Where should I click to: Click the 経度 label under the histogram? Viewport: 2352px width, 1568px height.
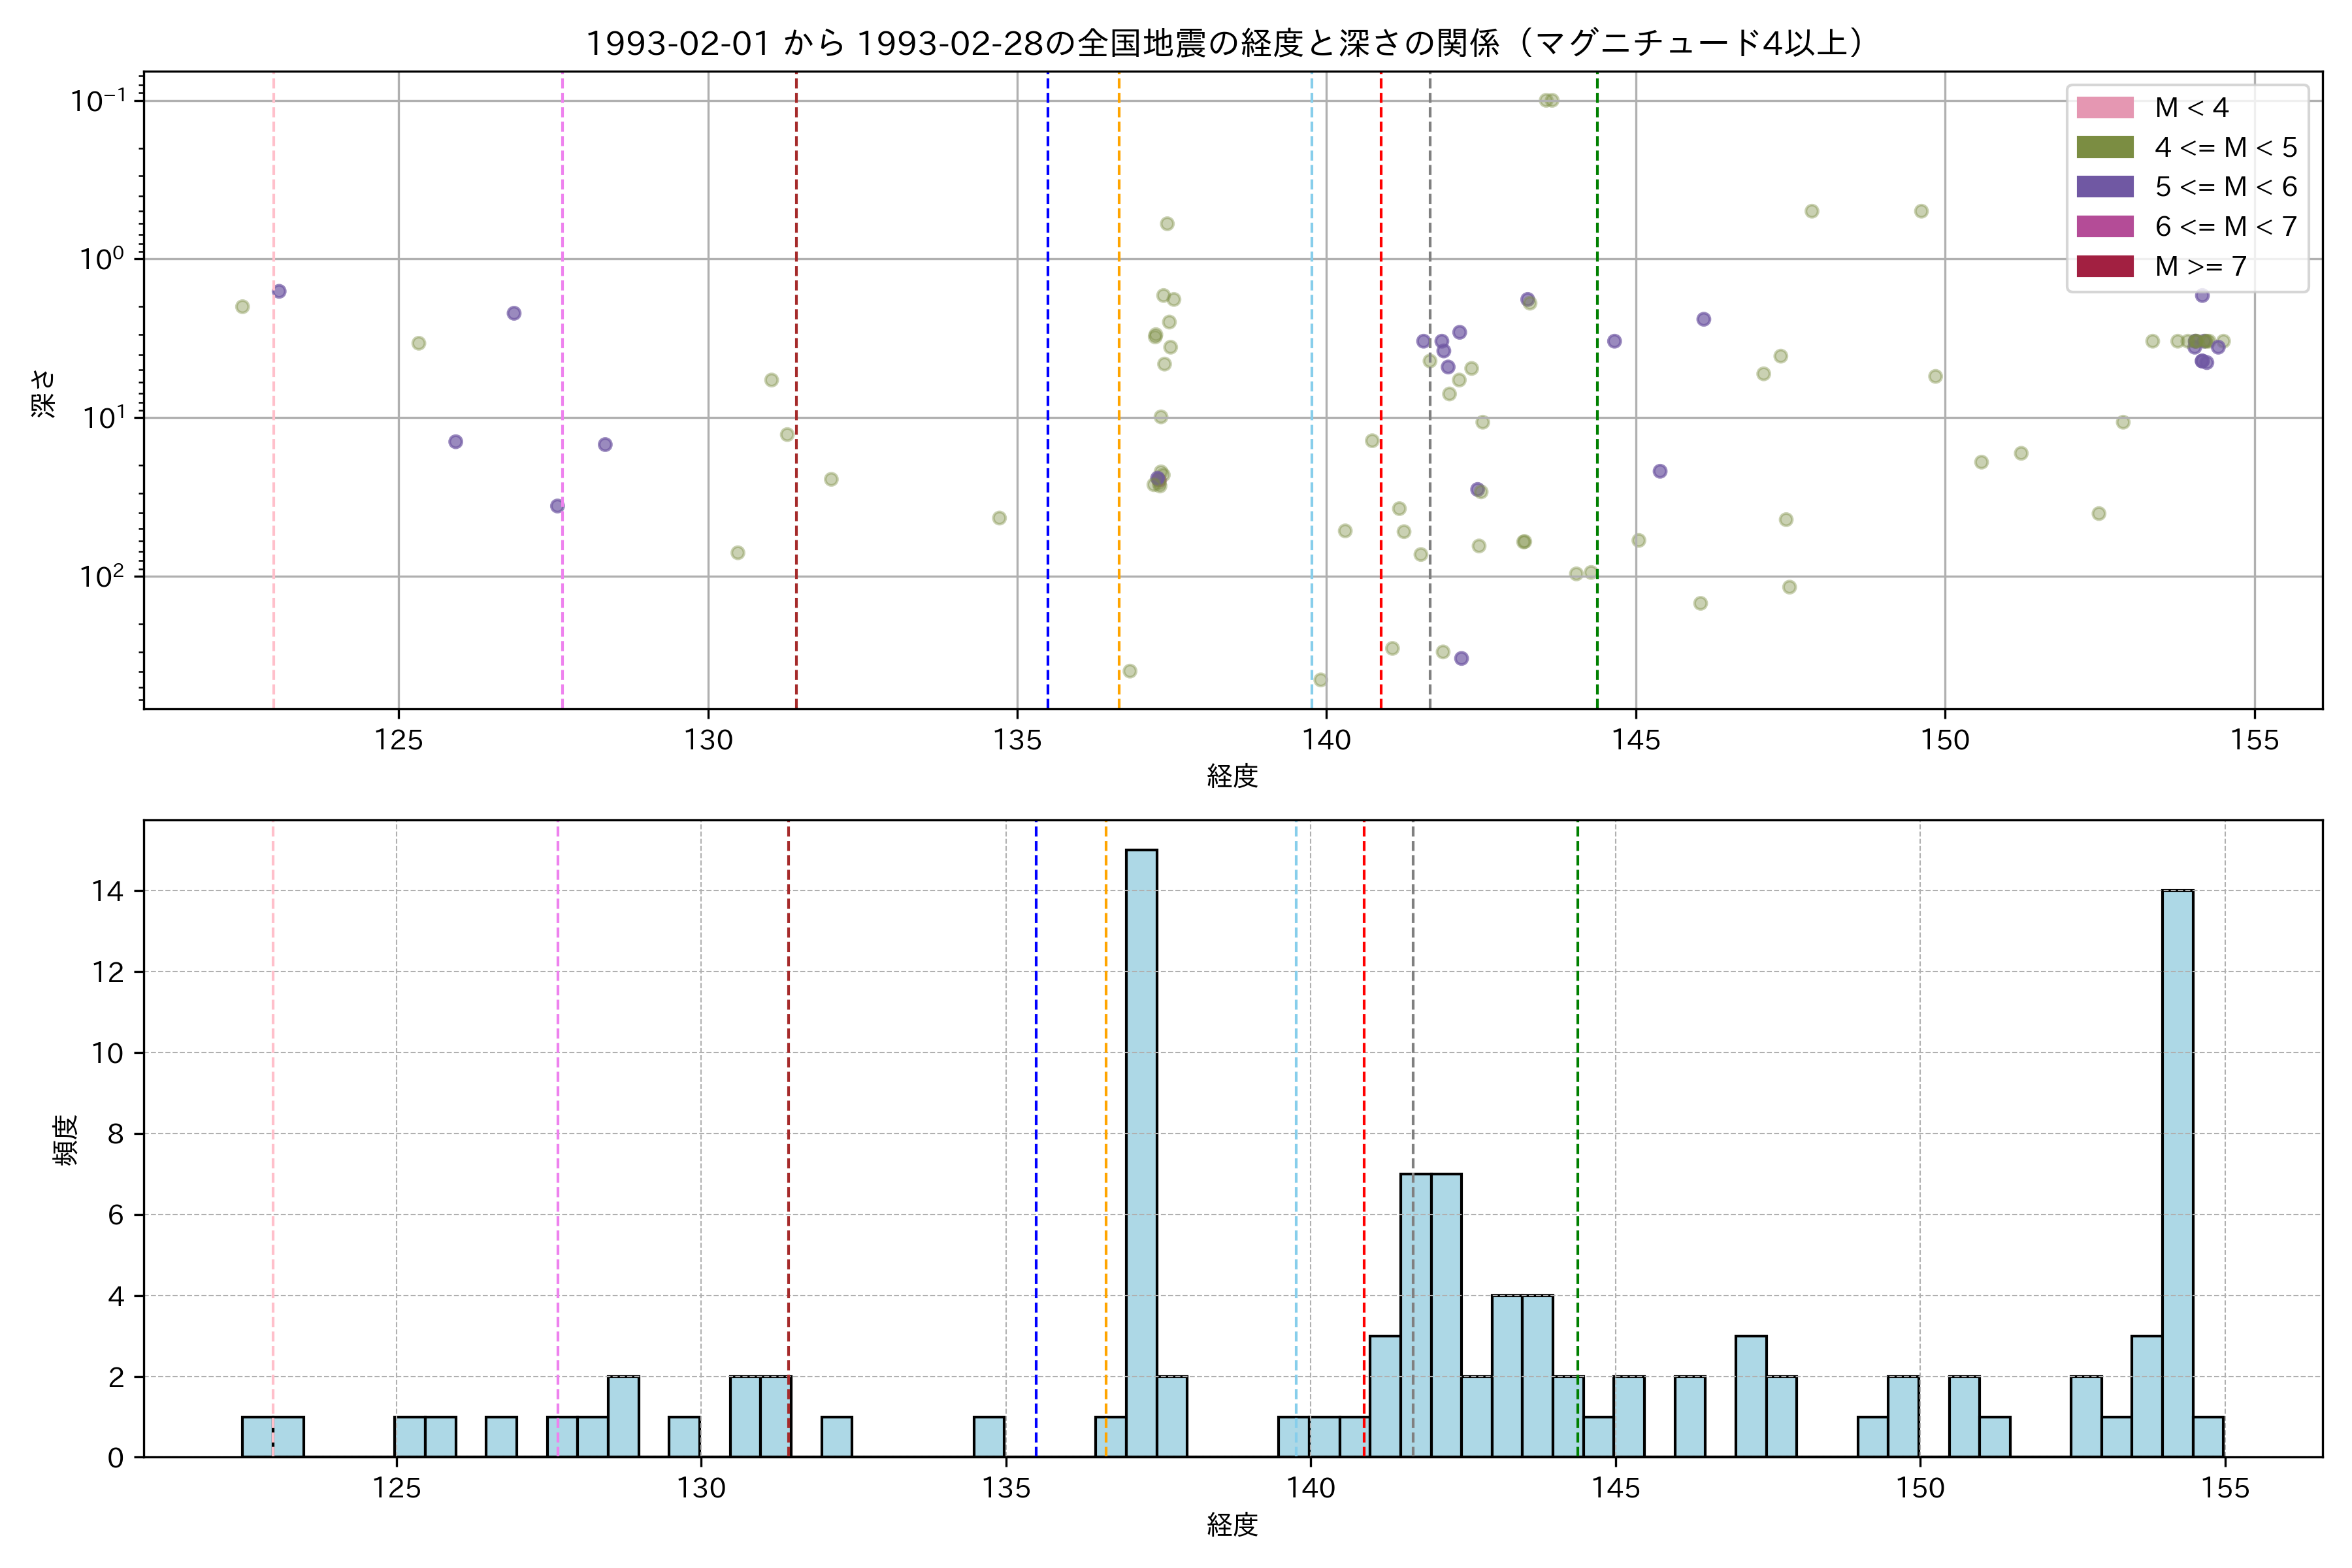(1232, 1524)
